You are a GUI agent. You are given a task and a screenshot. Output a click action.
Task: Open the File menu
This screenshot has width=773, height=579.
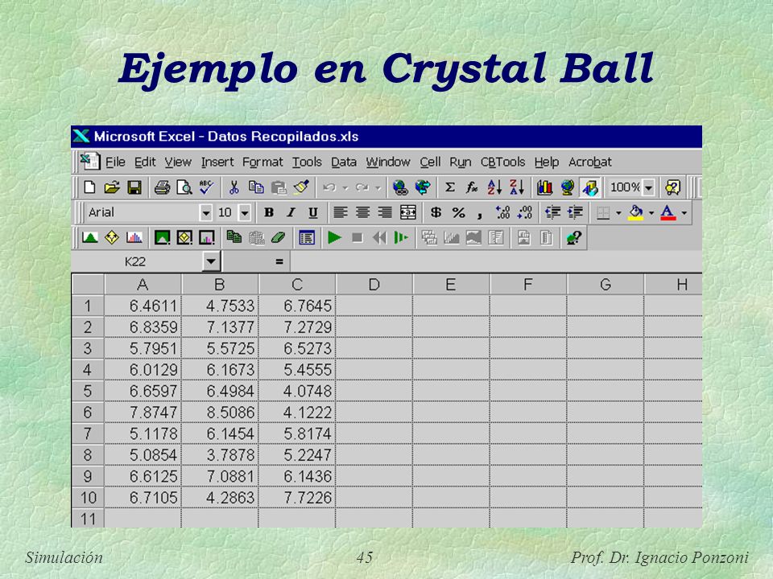[115, 162]
